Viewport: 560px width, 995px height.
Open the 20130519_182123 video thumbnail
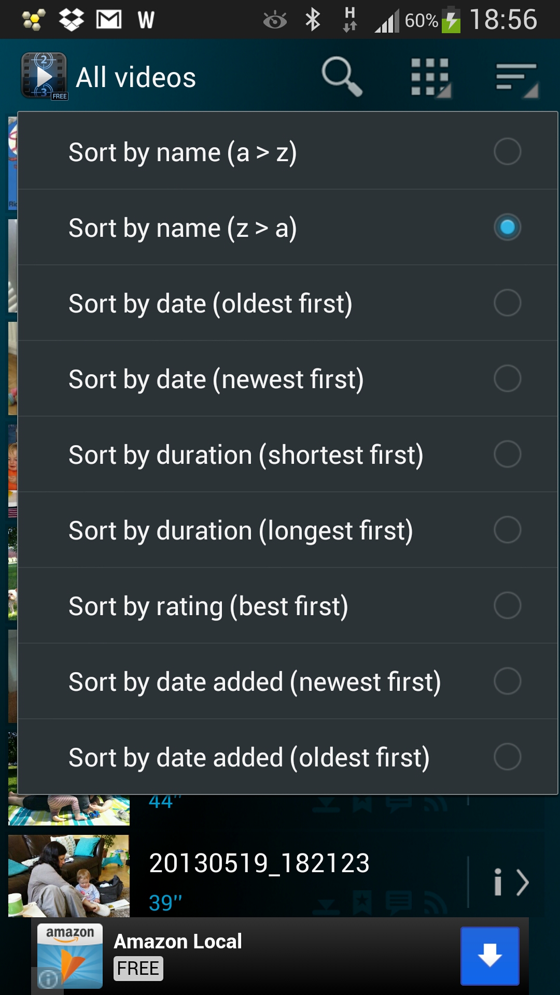click(69, 876)
